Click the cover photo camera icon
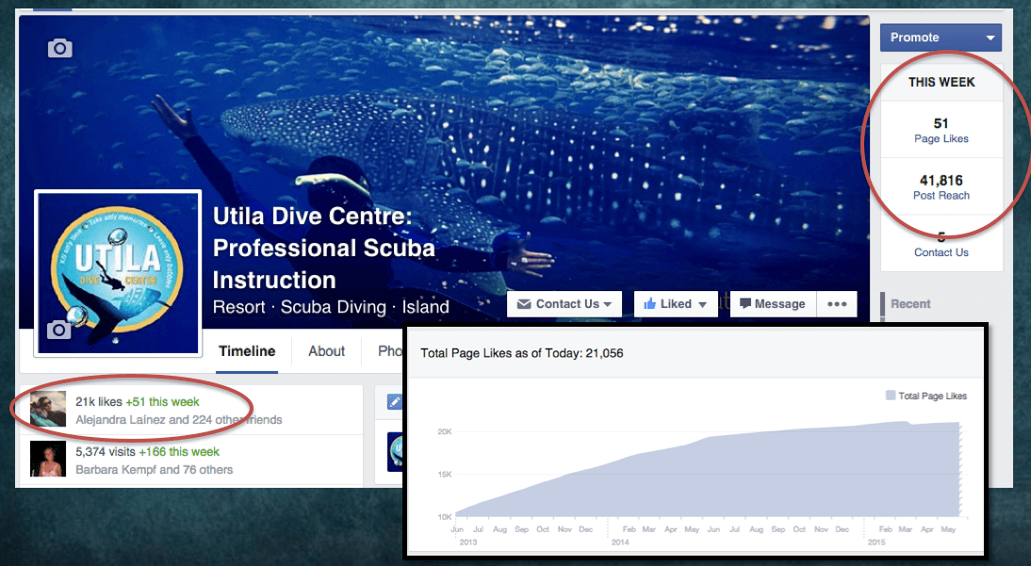This screenshot has height=566, width=1031. click(59, 48)
